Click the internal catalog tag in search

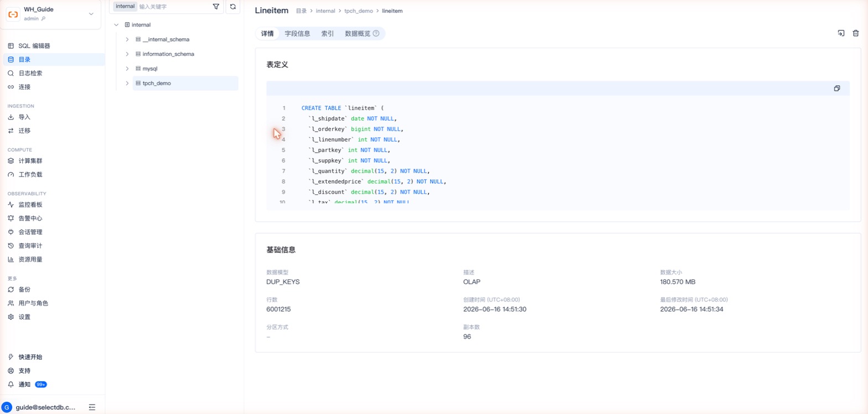(125, 7)
